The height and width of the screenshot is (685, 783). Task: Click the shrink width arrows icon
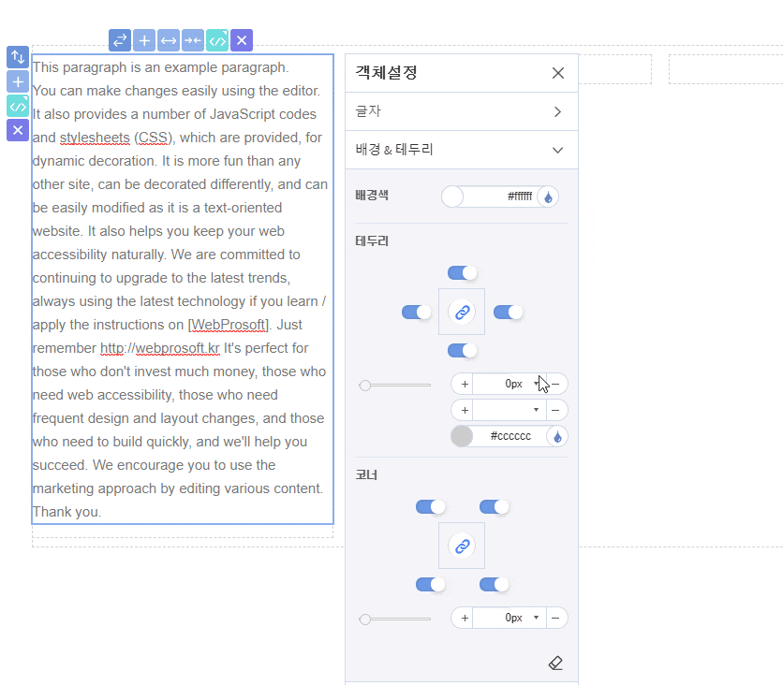tap(193, 40)
